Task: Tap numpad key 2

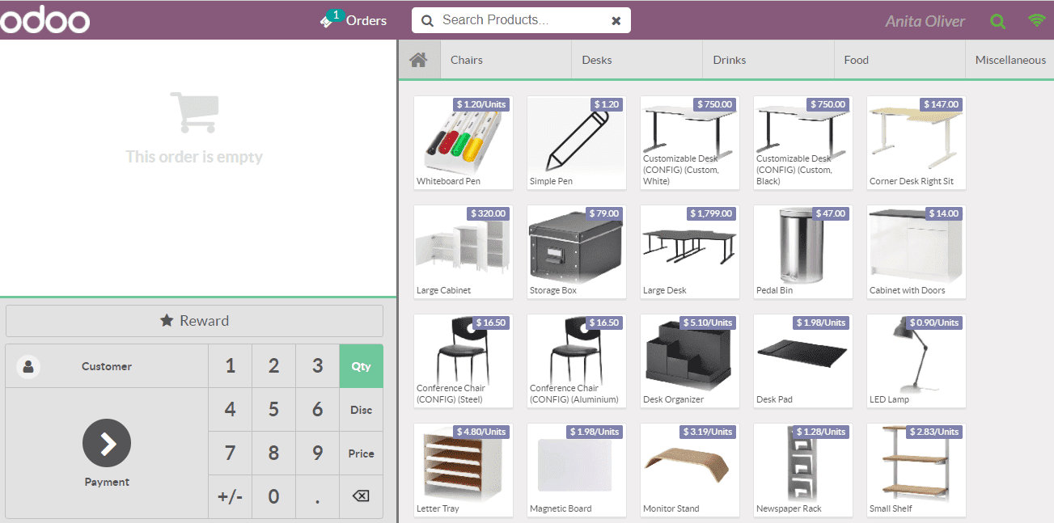Action: tap(274, 366)
